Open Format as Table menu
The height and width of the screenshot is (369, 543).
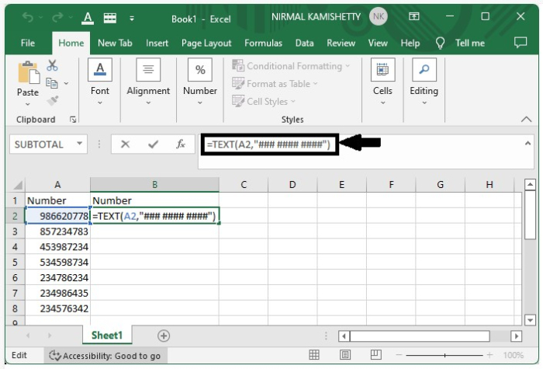pos(275,84)
